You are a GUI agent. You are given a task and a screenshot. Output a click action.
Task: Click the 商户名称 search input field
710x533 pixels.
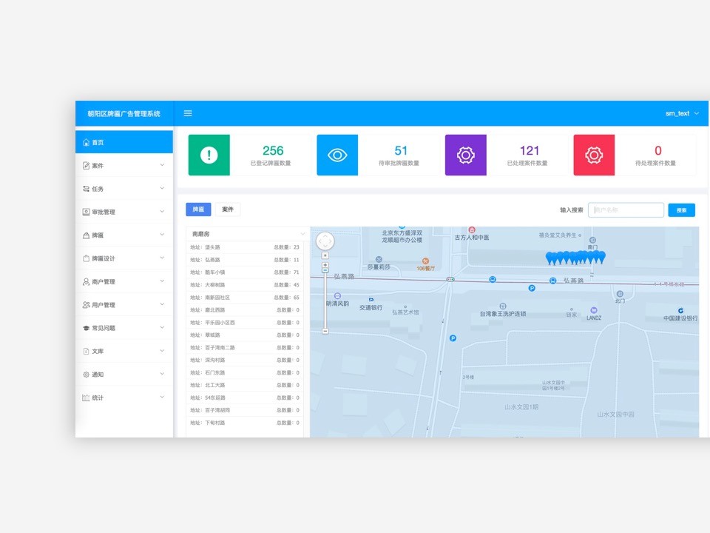coord(626,210)
